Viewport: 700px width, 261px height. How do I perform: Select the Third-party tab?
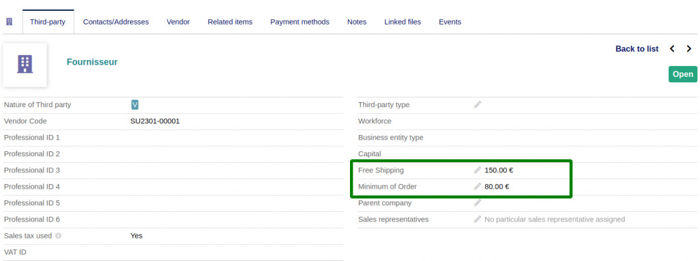(48, 22)
